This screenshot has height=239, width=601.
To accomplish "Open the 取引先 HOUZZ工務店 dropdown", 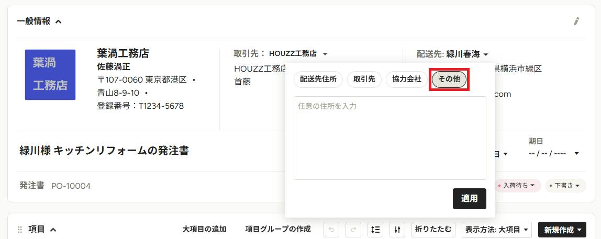I will [325, 54].
